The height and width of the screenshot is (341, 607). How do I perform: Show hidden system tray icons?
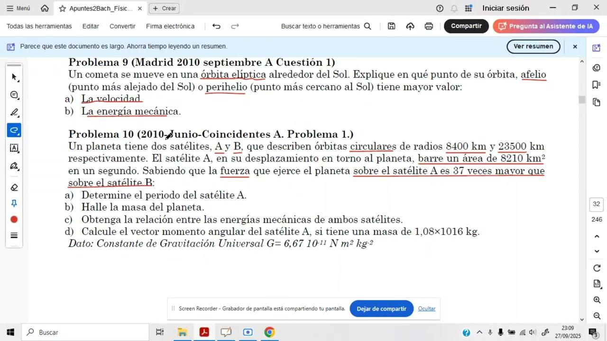point(479,332)
